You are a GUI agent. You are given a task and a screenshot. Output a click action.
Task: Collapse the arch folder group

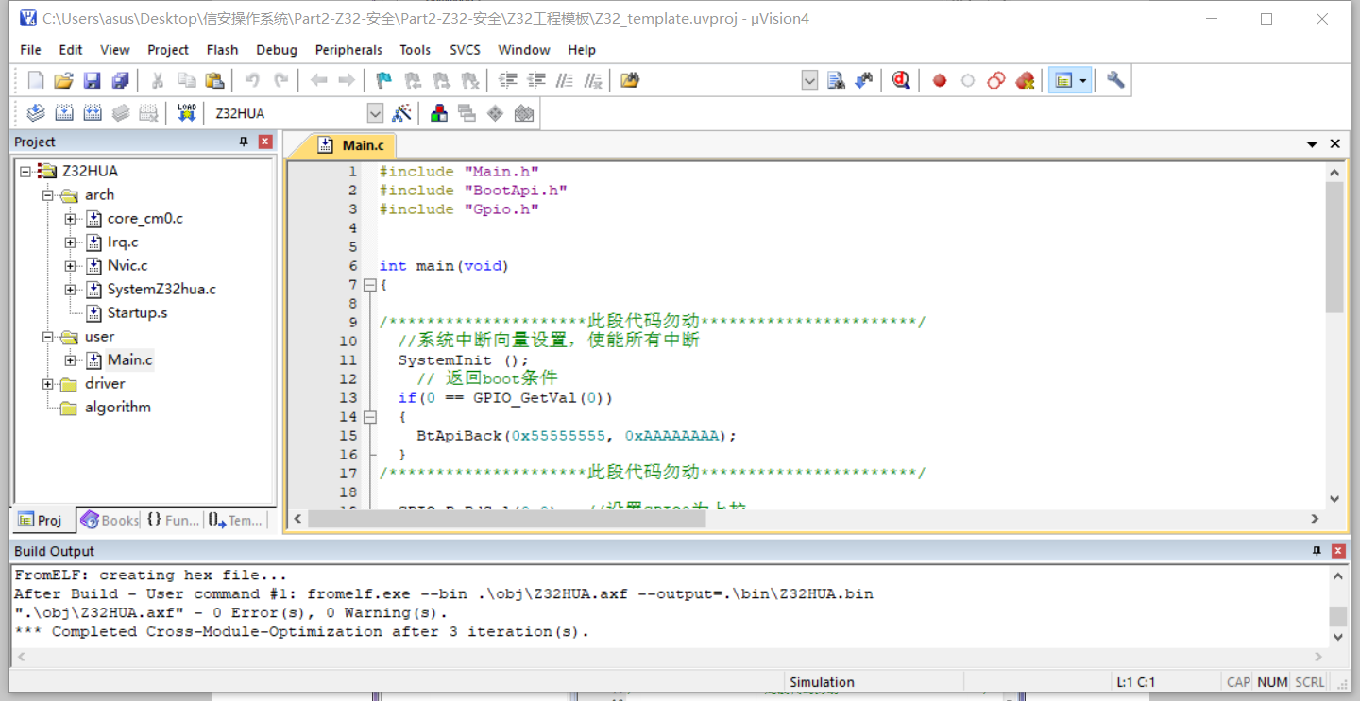pyautogui.click(x=47, y=195)
